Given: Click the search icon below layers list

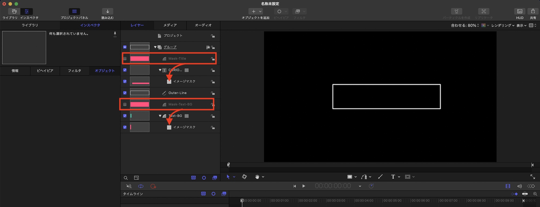Looking at the screenshot, I should coord(126,178).
